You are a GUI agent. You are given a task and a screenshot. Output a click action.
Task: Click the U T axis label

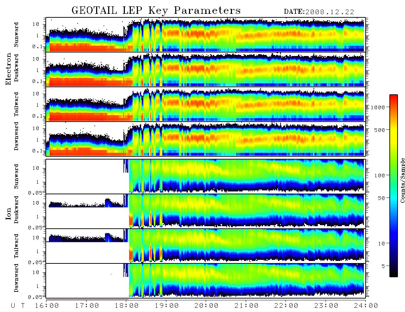pyautogui.click(x=18, y=306)
